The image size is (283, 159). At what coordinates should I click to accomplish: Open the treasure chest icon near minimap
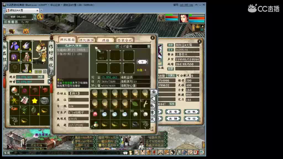coord(12,31)
